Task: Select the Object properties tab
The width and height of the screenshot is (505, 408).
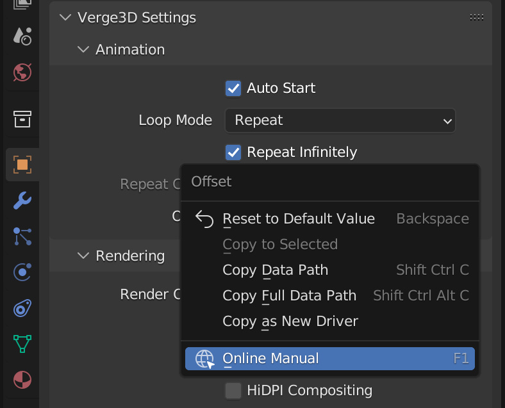Action: click(22, 165)
